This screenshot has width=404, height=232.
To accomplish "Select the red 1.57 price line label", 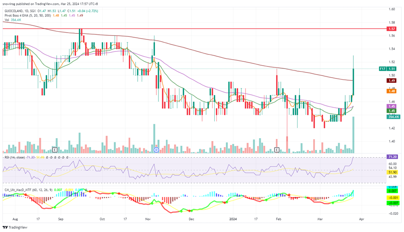I will tap(392, 29).
